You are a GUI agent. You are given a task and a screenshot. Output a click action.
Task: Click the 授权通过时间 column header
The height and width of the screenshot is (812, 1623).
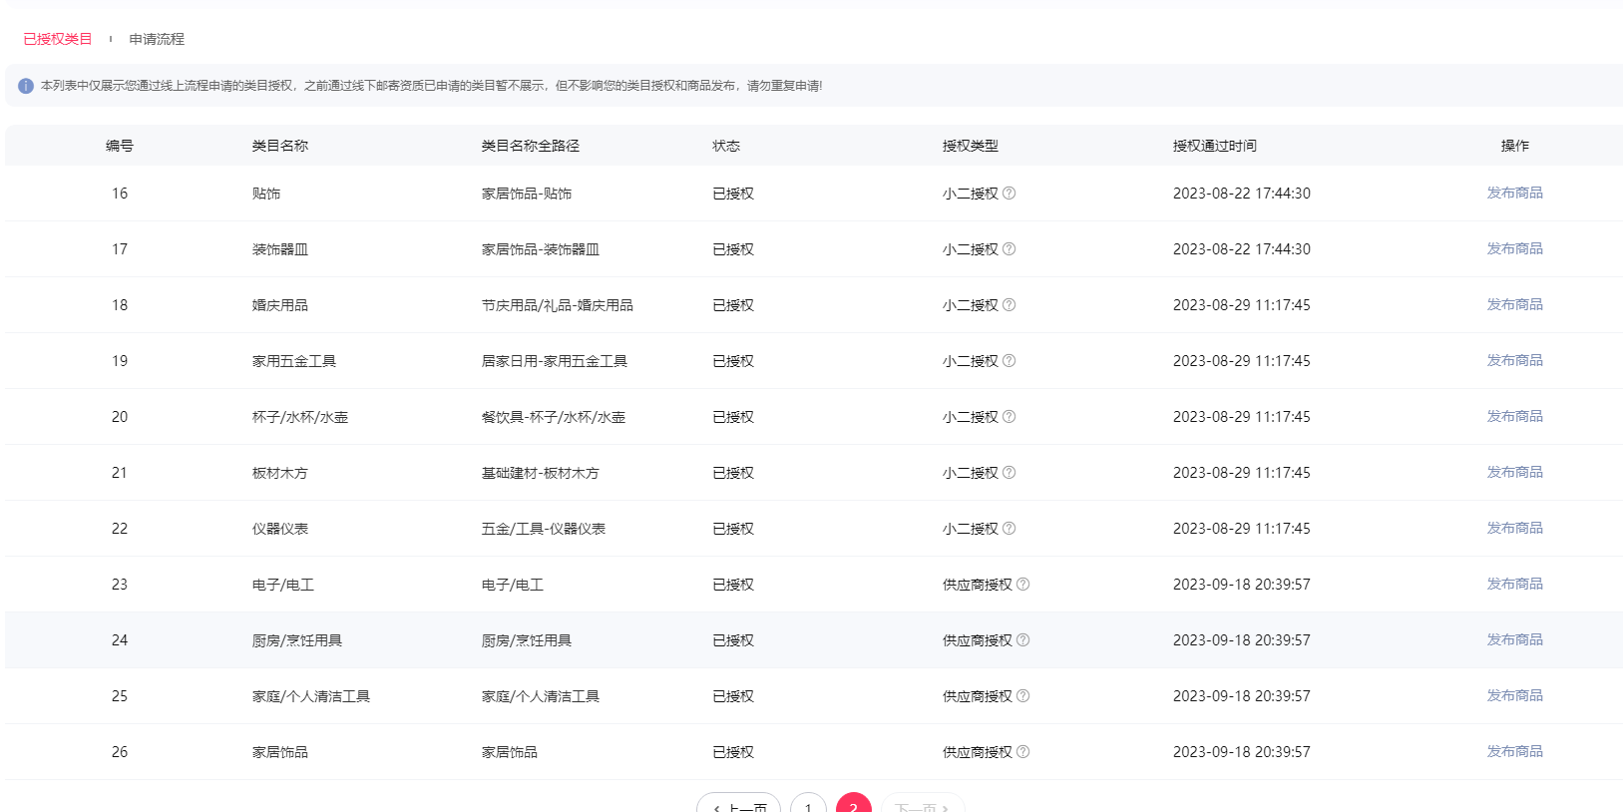1214,146
